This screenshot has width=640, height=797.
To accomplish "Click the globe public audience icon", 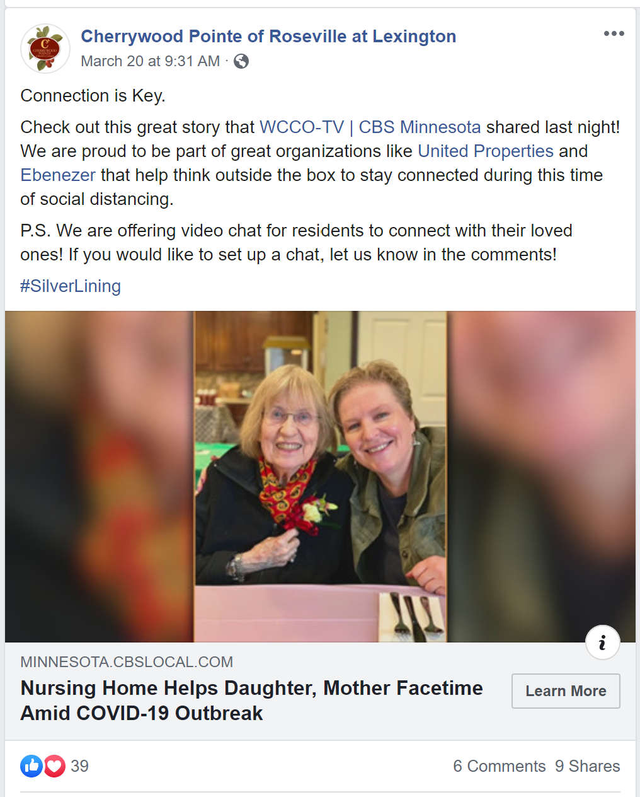I will point(241,61).
